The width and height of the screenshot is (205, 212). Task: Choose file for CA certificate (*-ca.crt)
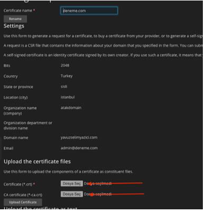(72, 194)
